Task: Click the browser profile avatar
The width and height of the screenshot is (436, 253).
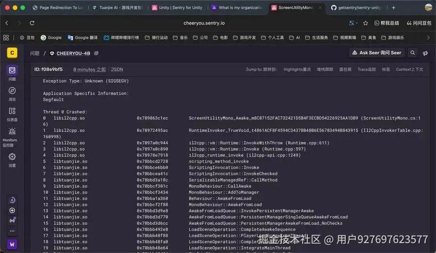Action: 429,8
